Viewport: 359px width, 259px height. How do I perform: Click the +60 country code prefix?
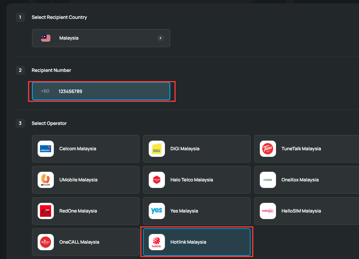45,91
